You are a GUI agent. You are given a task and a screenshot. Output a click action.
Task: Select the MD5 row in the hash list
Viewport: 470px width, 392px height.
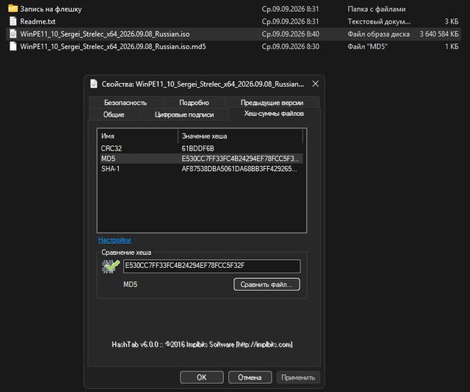(x=201, y=159)
